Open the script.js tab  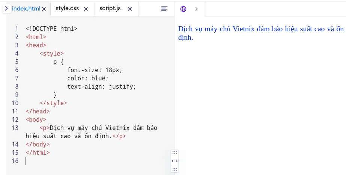point(110,8)
